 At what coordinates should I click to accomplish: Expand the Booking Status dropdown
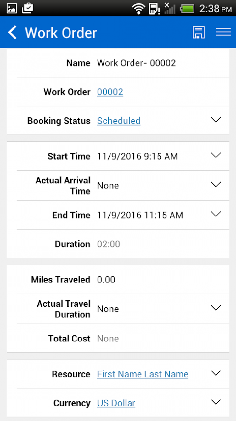coord(216,120)
